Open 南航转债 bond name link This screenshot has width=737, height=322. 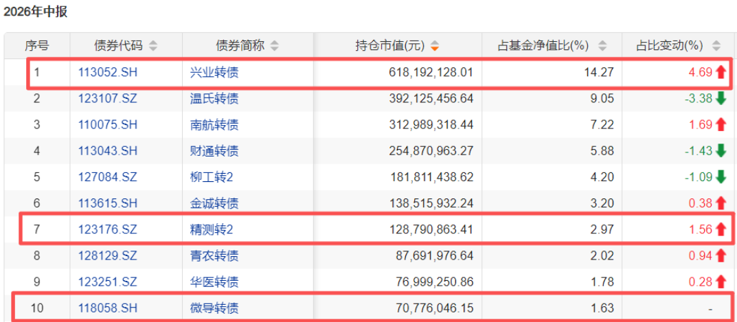[x=214, y=125]
